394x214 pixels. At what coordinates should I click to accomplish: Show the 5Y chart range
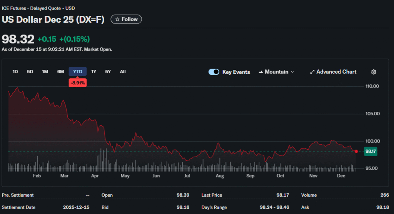click(x=108, y=72)
